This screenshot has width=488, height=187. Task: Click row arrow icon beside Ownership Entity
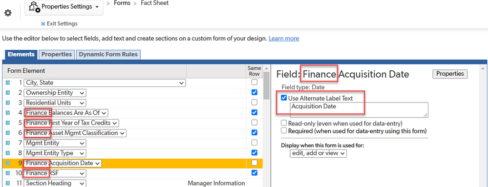8,93
